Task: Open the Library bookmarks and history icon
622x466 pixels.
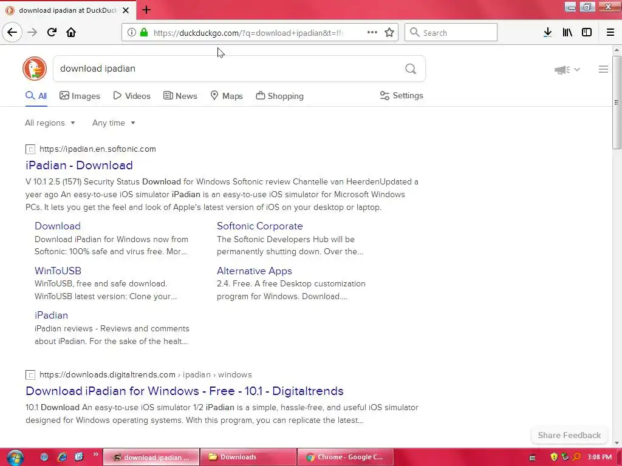Action: (x=567, y=33)
